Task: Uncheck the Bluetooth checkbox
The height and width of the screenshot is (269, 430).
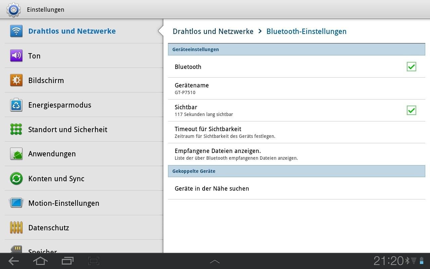Action: click(x=412, y=67)
